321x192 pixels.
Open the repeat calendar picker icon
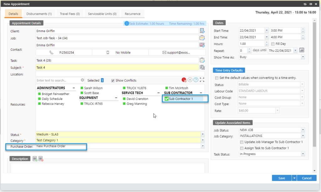point(302,50)
